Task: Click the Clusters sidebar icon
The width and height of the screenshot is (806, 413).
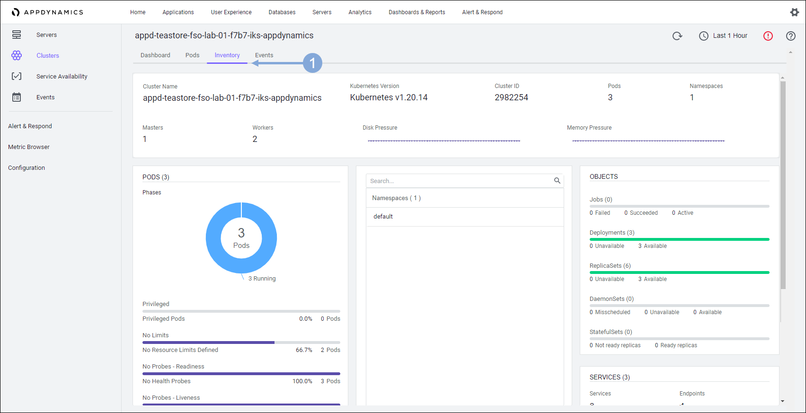Action: click(17, 55)
